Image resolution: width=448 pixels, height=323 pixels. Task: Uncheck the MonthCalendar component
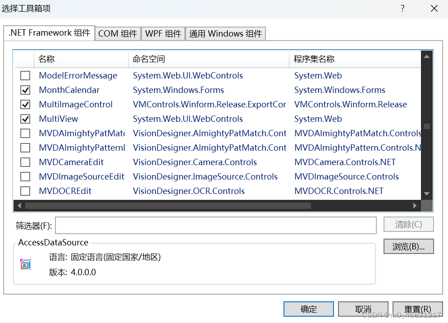coord(25,90)
